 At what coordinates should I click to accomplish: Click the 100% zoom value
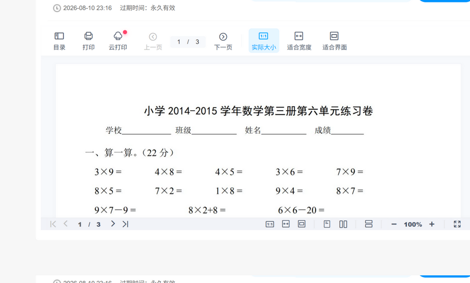point(413,224)
